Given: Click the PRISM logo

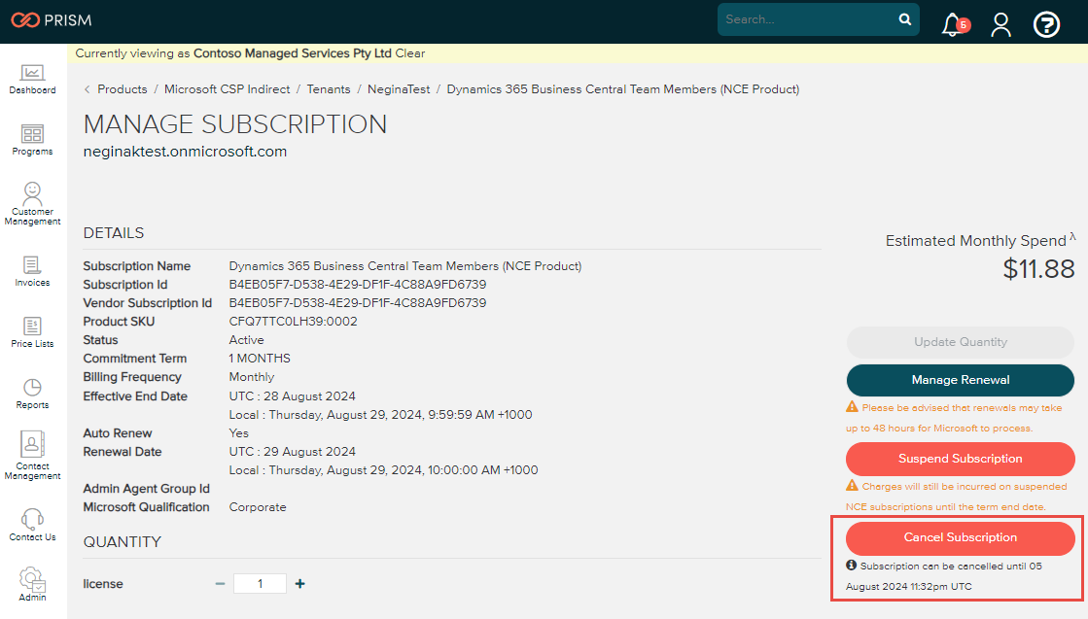Looking at the screenshot, I should tap(52, 20).
